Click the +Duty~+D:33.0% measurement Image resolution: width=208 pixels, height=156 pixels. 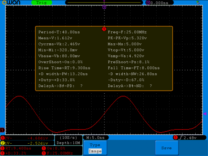(56, 80)
